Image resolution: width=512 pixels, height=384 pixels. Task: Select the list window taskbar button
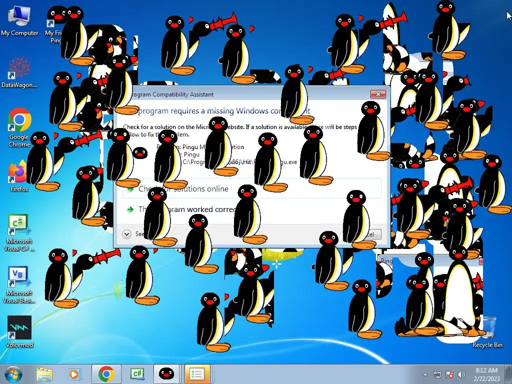point(197,374)
